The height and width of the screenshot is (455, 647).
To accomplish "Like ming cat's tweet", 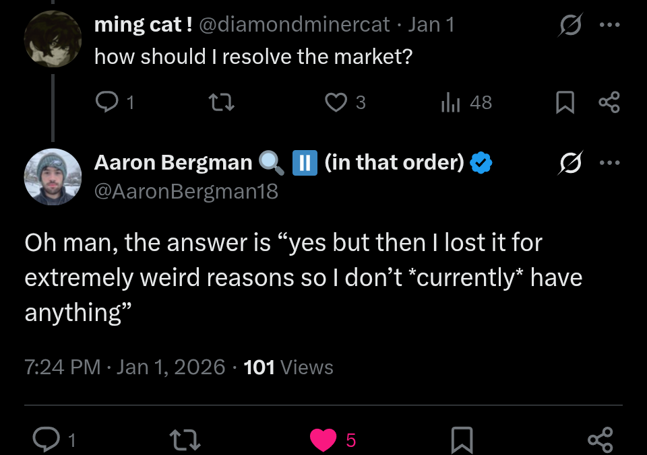I will point(336,102).
